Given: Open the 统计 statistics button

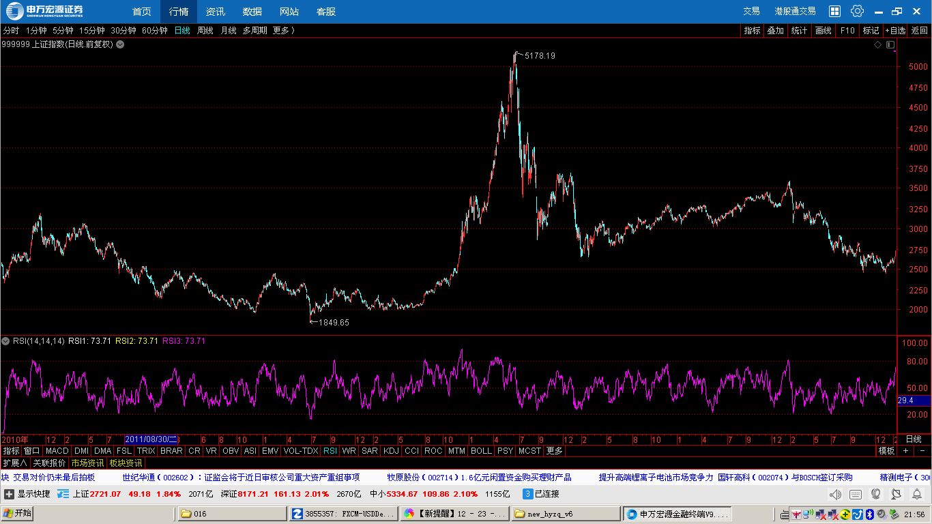Looking at the screenshot, I should click(x=799, y=31).
